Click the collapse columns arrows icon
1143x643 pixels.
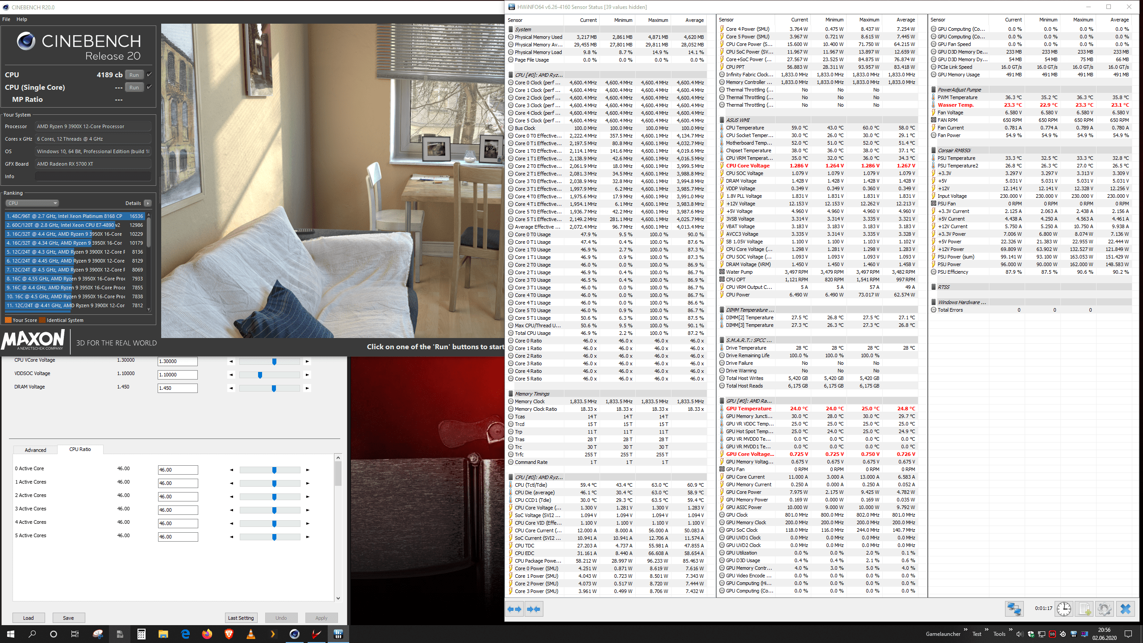pyautogui.click(x=534, y=609)
